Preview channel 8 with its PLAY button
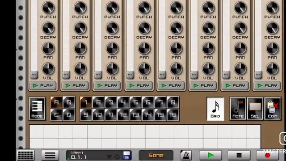Viewport: 286px width, 161px height. [267, 85]
